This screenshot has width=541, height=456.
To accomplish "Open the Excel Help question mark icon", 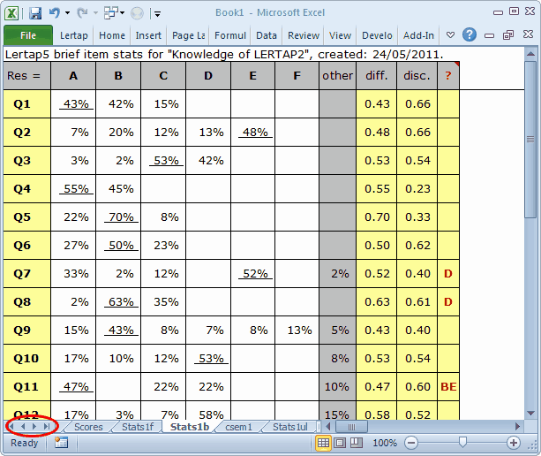I will coord(470,35).
